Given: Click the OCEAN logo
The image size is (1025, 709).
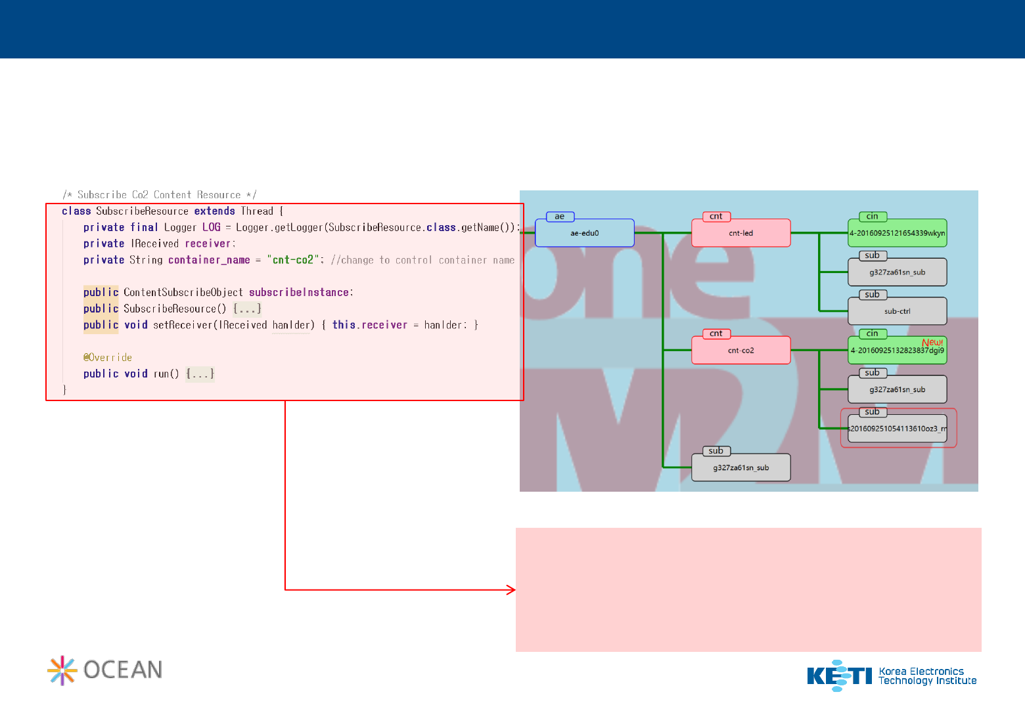Looking at the screenshot, I should (105, 670).
